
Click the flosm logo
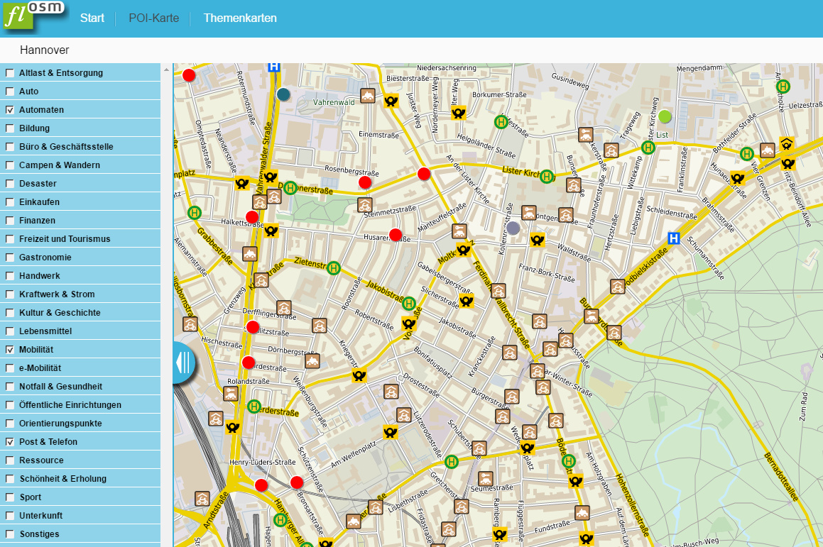tap(33, 16)
